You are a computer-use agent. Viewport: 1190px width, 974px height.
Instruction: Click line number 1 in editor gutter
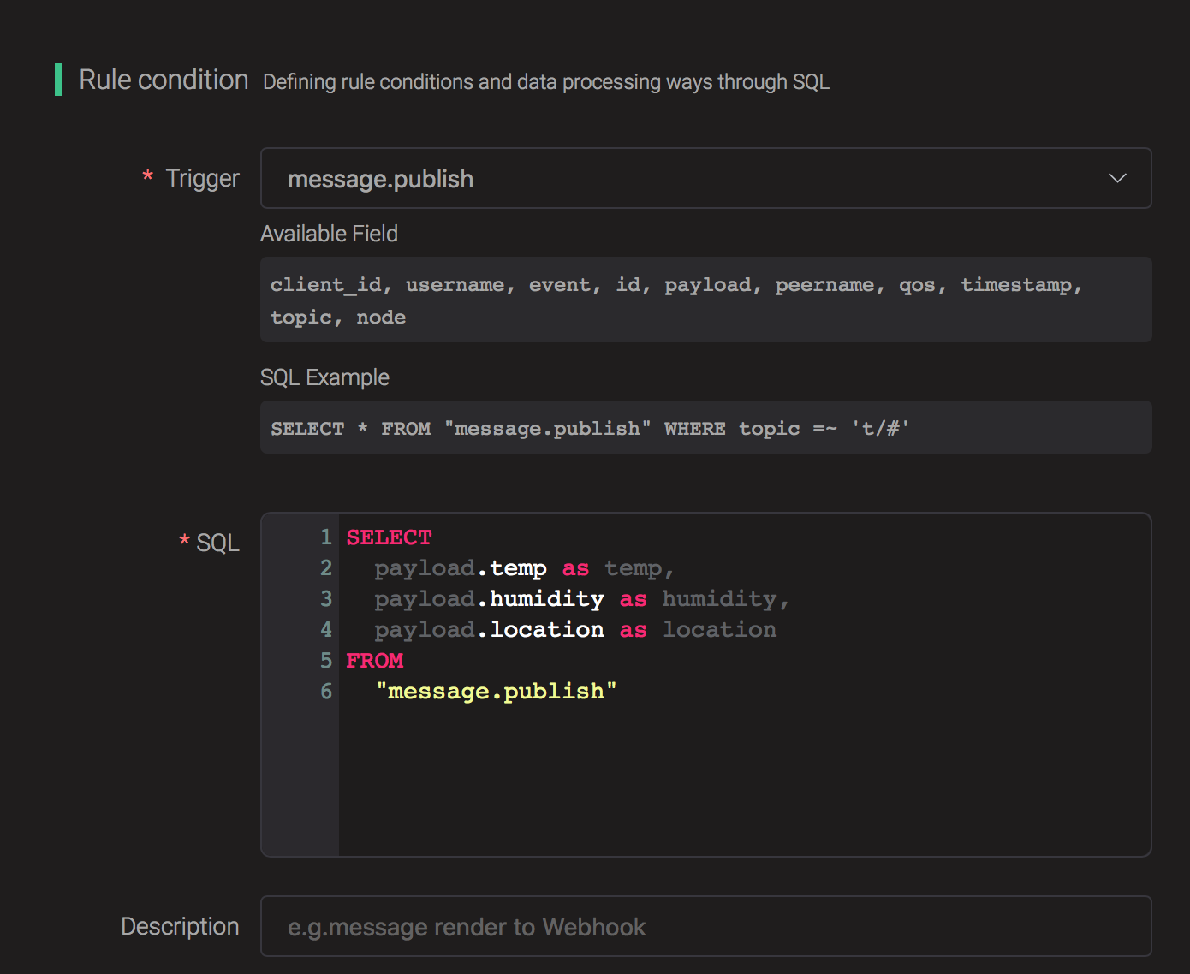pyautogui.click(x=325, y=537)
